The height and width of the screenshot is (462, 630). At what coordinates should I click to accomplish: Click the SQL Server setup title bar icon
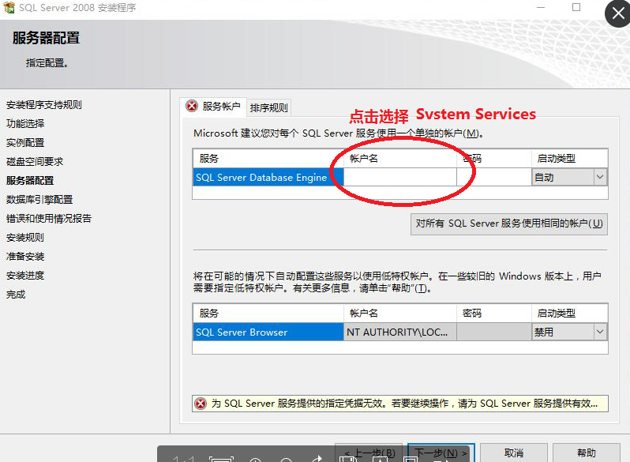click(9, 7)
